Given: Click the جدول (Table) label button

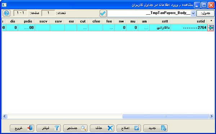Looking at the screenshot, I should [x=206, y=13].
